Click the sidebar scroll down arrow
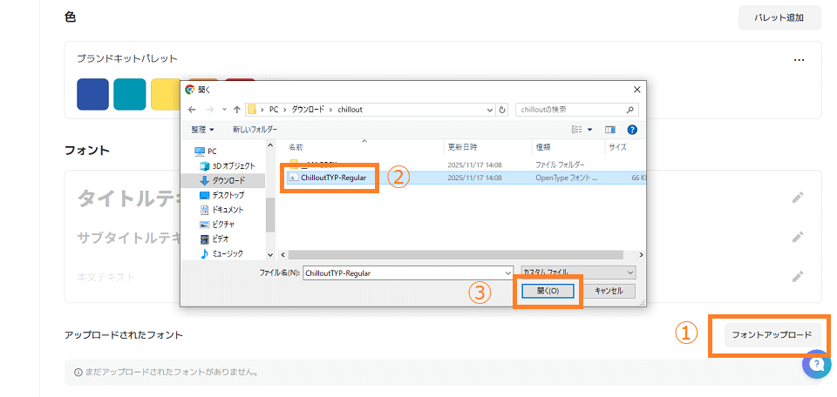837x397 pixels. [x=270, y=255]
